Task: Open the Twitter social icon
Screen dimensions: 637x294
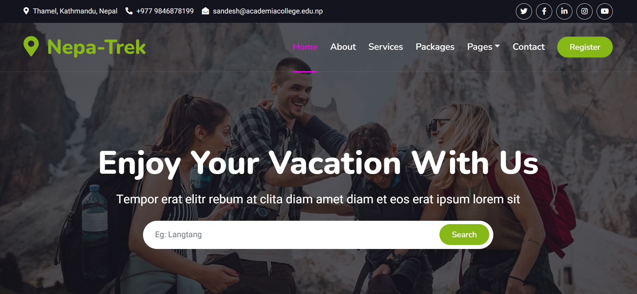Action: (x=524, y=11)
